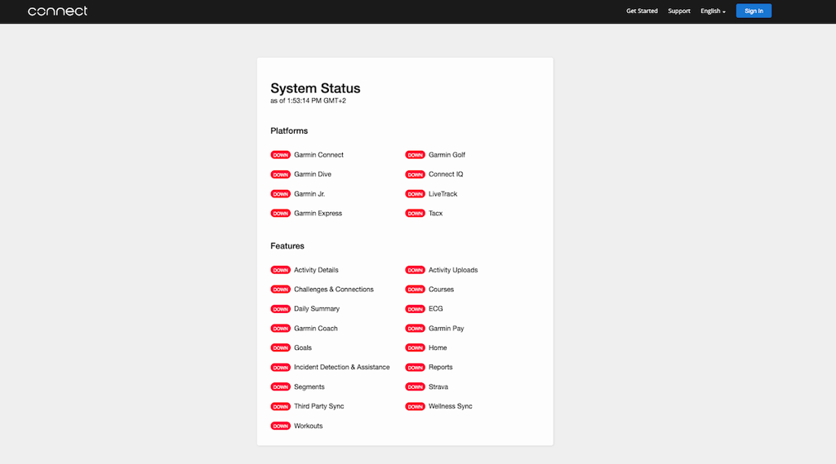The width and height of the screenshot is (836, 464).
Task: Expand the English language dropdown
Action: click(x=713, y=11)
